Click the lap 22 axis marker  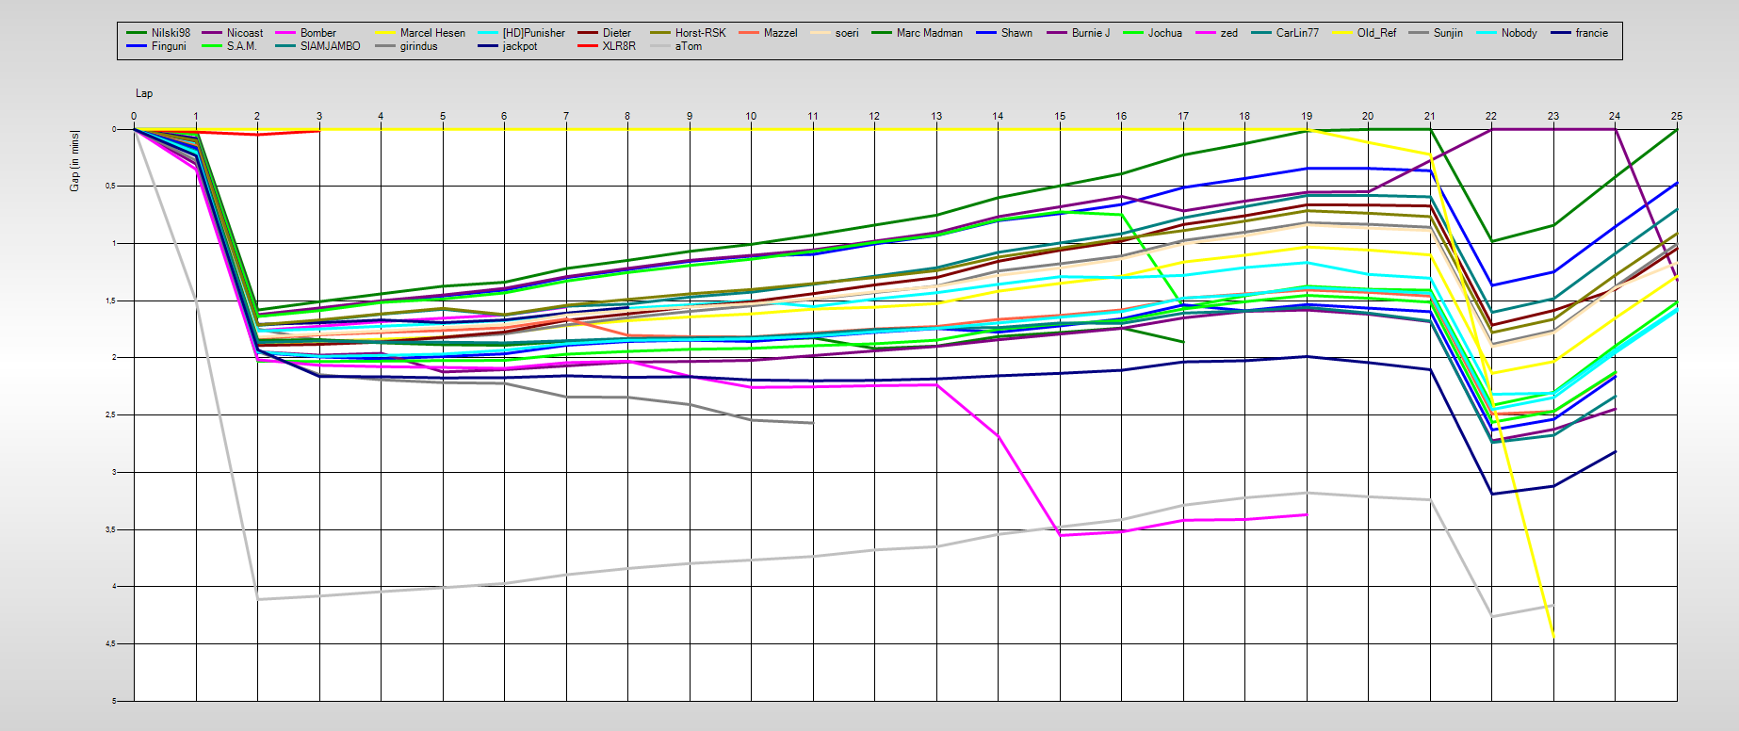click(x=1491, y=116)
